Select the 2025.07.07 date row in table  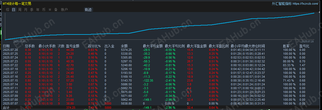pyautogui.click(x=10, y=103)
